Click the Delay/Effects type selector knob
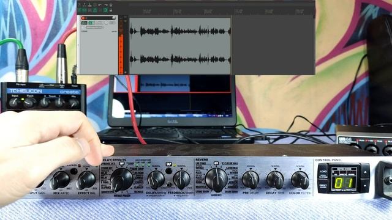Image resolution: width=392 pixels, height=220 pixels. 121,180
